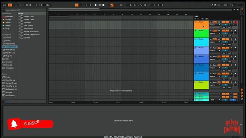
Task: Toggle the Ext sync button
Action: 10,5
